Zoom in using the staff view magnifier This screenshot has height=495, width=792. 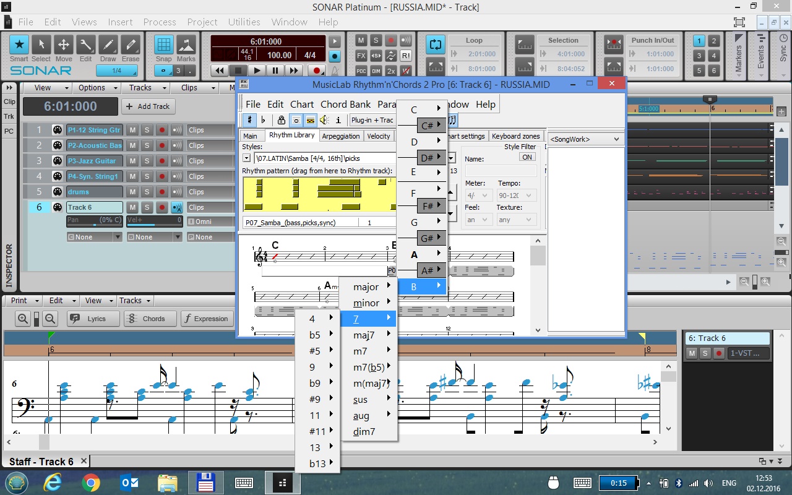(23, 319)
